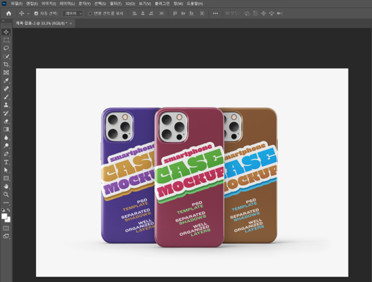Viewport: 372px width, 282px height.
Task: Select the Spot Healing Brush tool
Action: point(6,88)
